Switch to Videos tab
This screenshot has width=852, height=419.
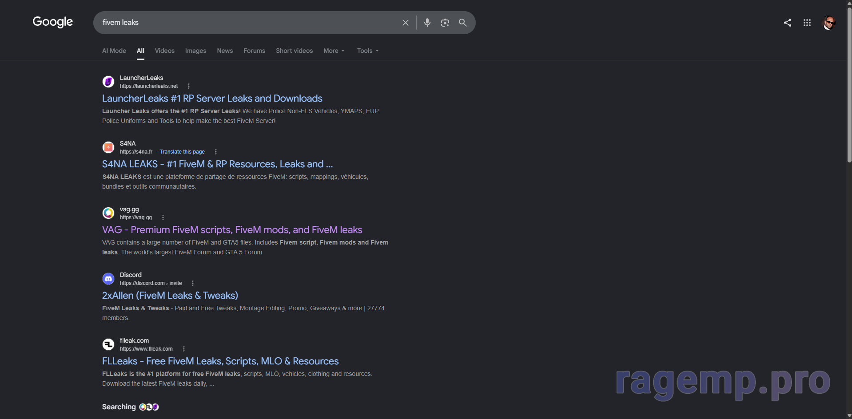click(x=165, y=51)
